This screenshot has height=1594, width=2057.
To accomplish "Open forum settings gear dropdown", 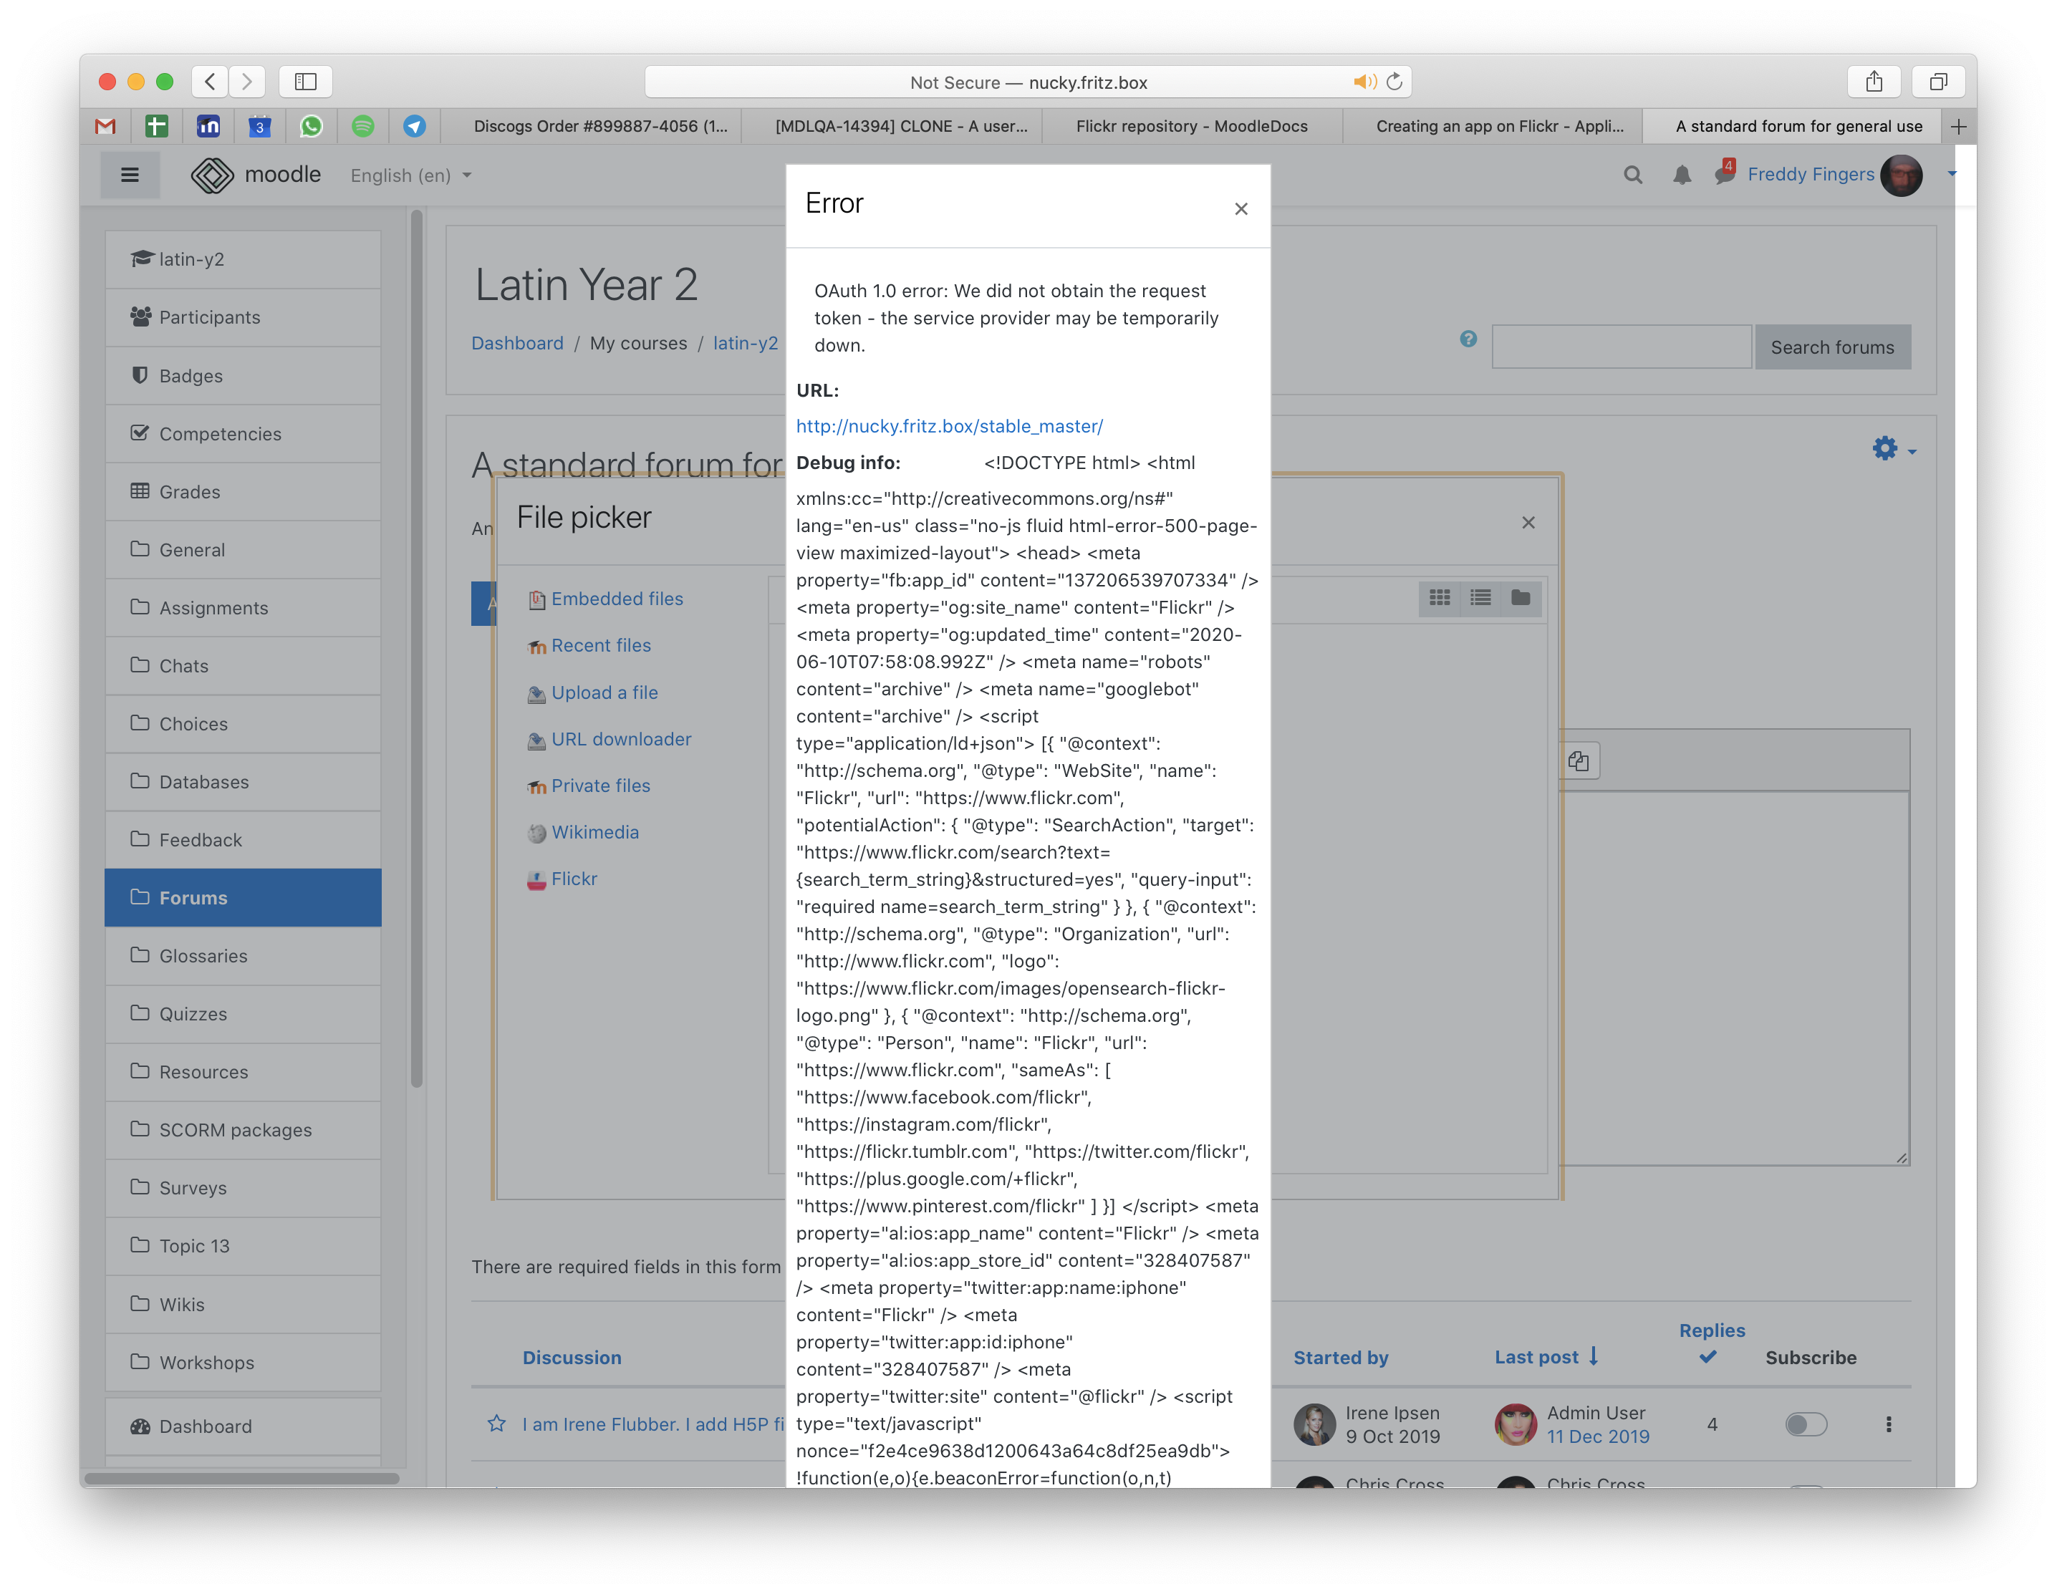I will 1893,449.
